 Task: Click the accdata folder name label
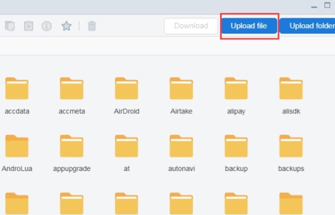point(17,111)
